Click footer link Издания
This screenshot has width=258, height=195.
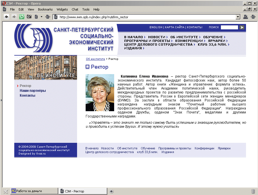coord(168,152)
